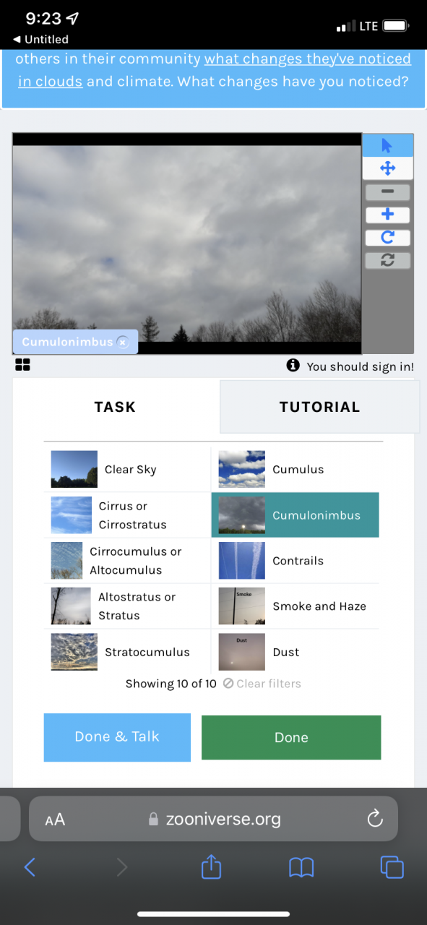Rotate the cloud image
Viewport: 427px width, 925px height.
pos(387,237)
